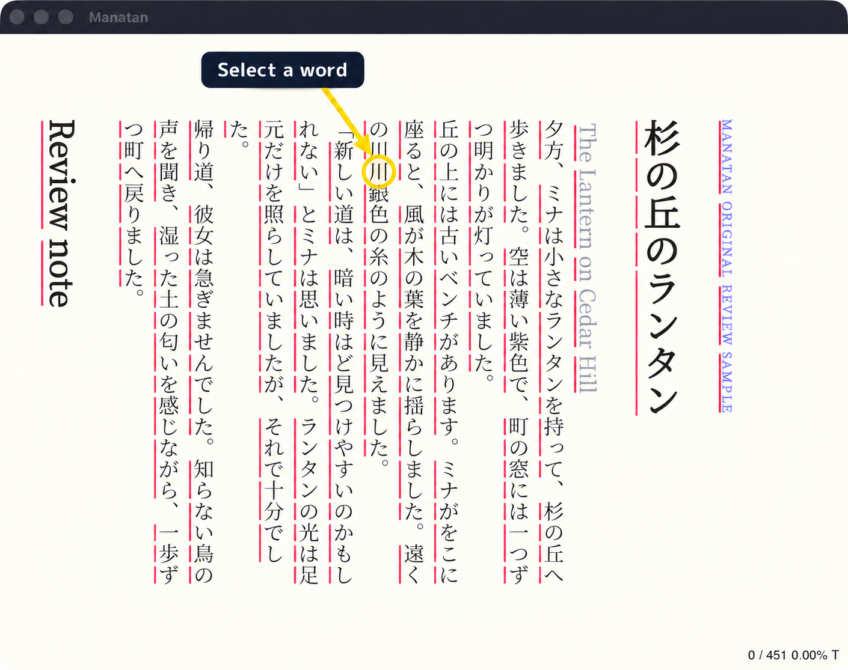
Task: Select the word 古い in the story
Action: [x=449, y=246]
